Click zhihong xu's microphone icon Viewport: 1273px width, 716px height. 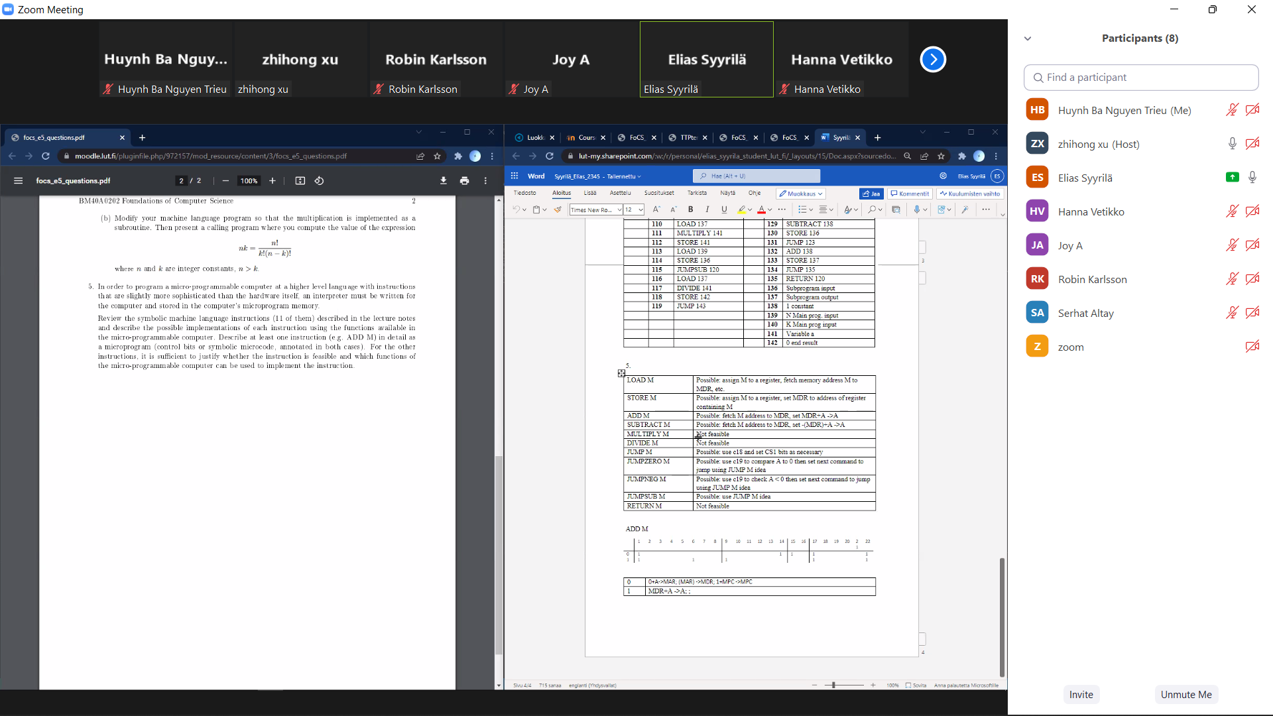point(1232,144)
